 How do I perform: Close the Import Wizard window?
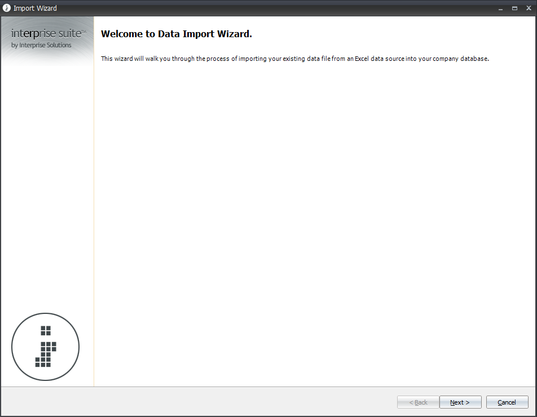point(528,8)
